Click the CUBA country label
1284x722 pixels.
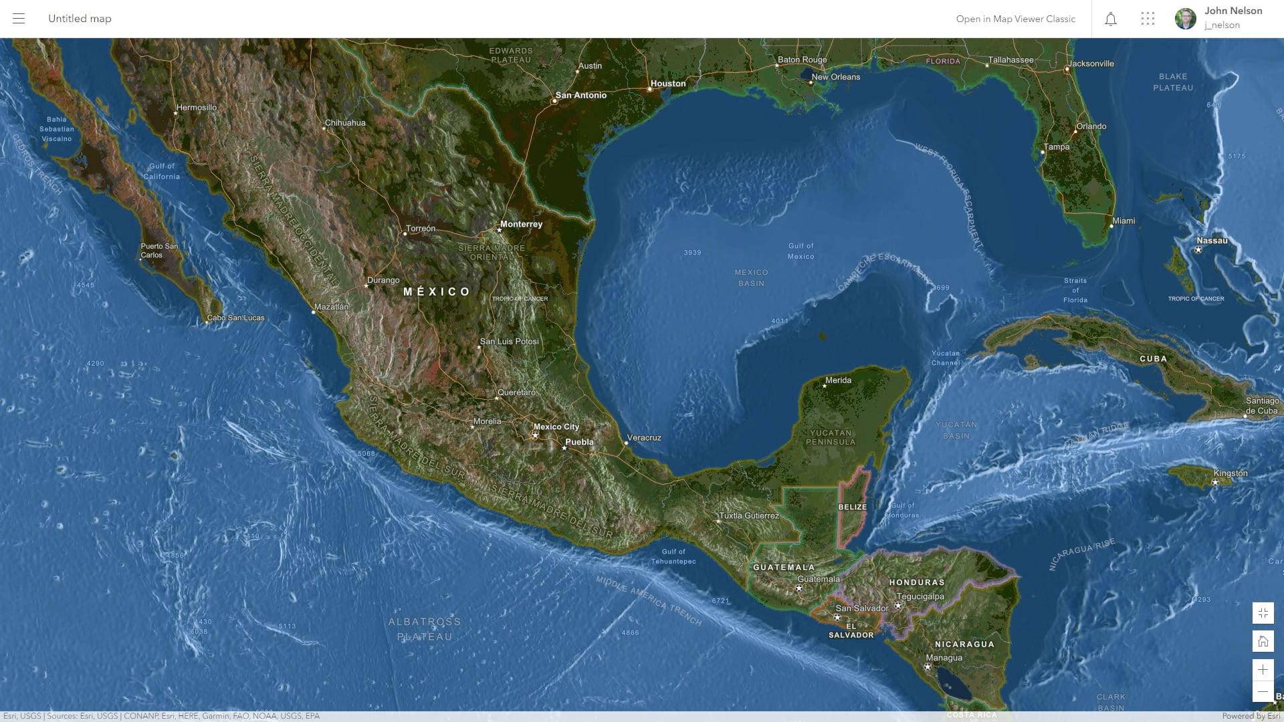click(1153, 359)
